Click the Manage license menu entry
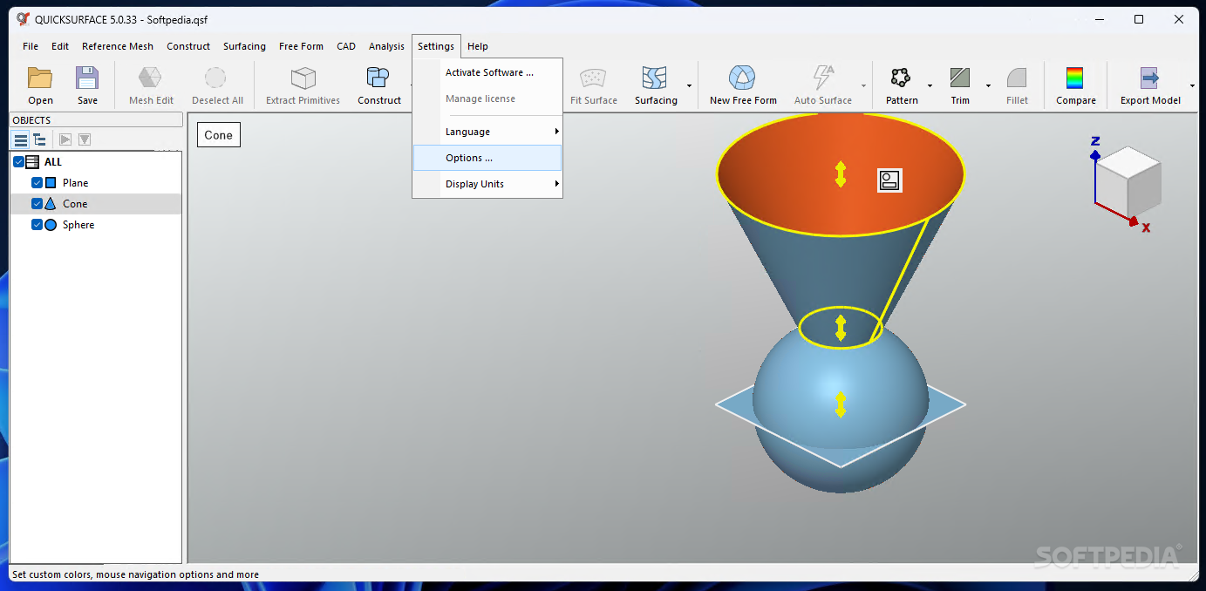 pyautogui.click(x=487, y=98)
